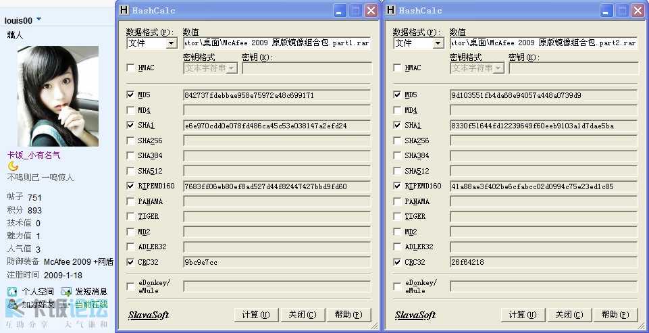Enable SHA256 checkbox in left HashCalc window

pos(130,140)
